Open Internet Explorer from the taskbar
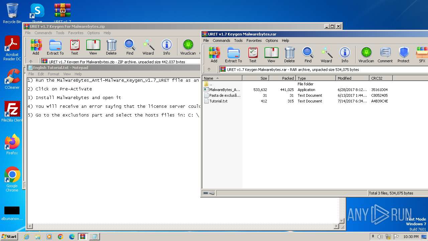This screenshot has height=241, width=428. pos(26,237)
